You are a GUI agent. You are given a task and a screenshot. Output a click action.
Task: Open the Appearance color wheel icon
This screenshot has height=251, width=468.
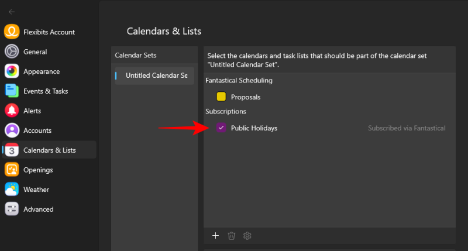[12, 71]
